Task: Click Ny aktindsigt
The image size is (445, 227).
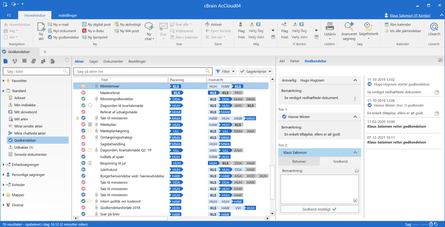Action: (x=128, y=24)
